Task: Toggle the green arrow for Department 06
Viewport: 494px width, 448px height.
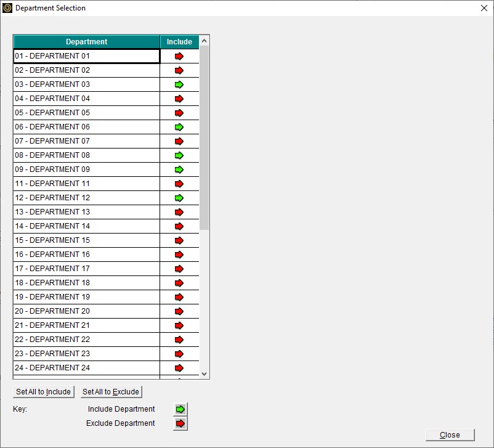Action: [x=179, y=127]
